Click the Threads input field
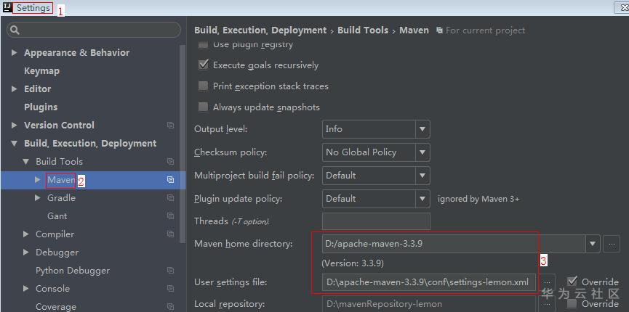Screen dimensions: 629x312 tap(376, 221)
